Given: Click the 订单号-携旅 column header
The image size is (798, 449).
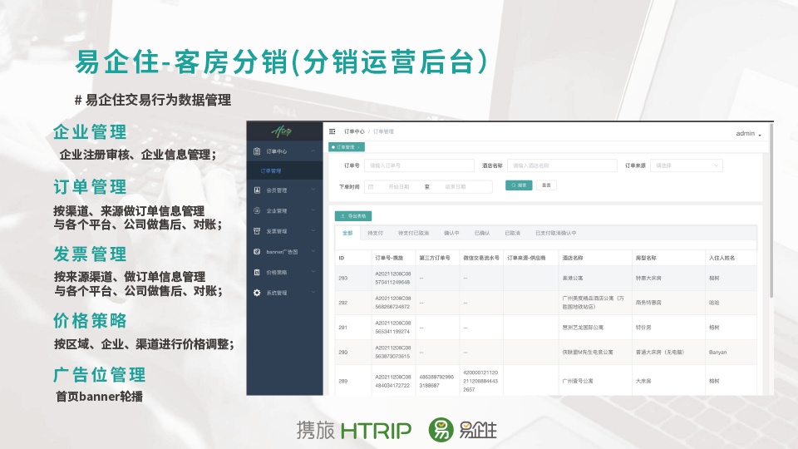Looking at the screenshot, I should [x=389, y=258].
